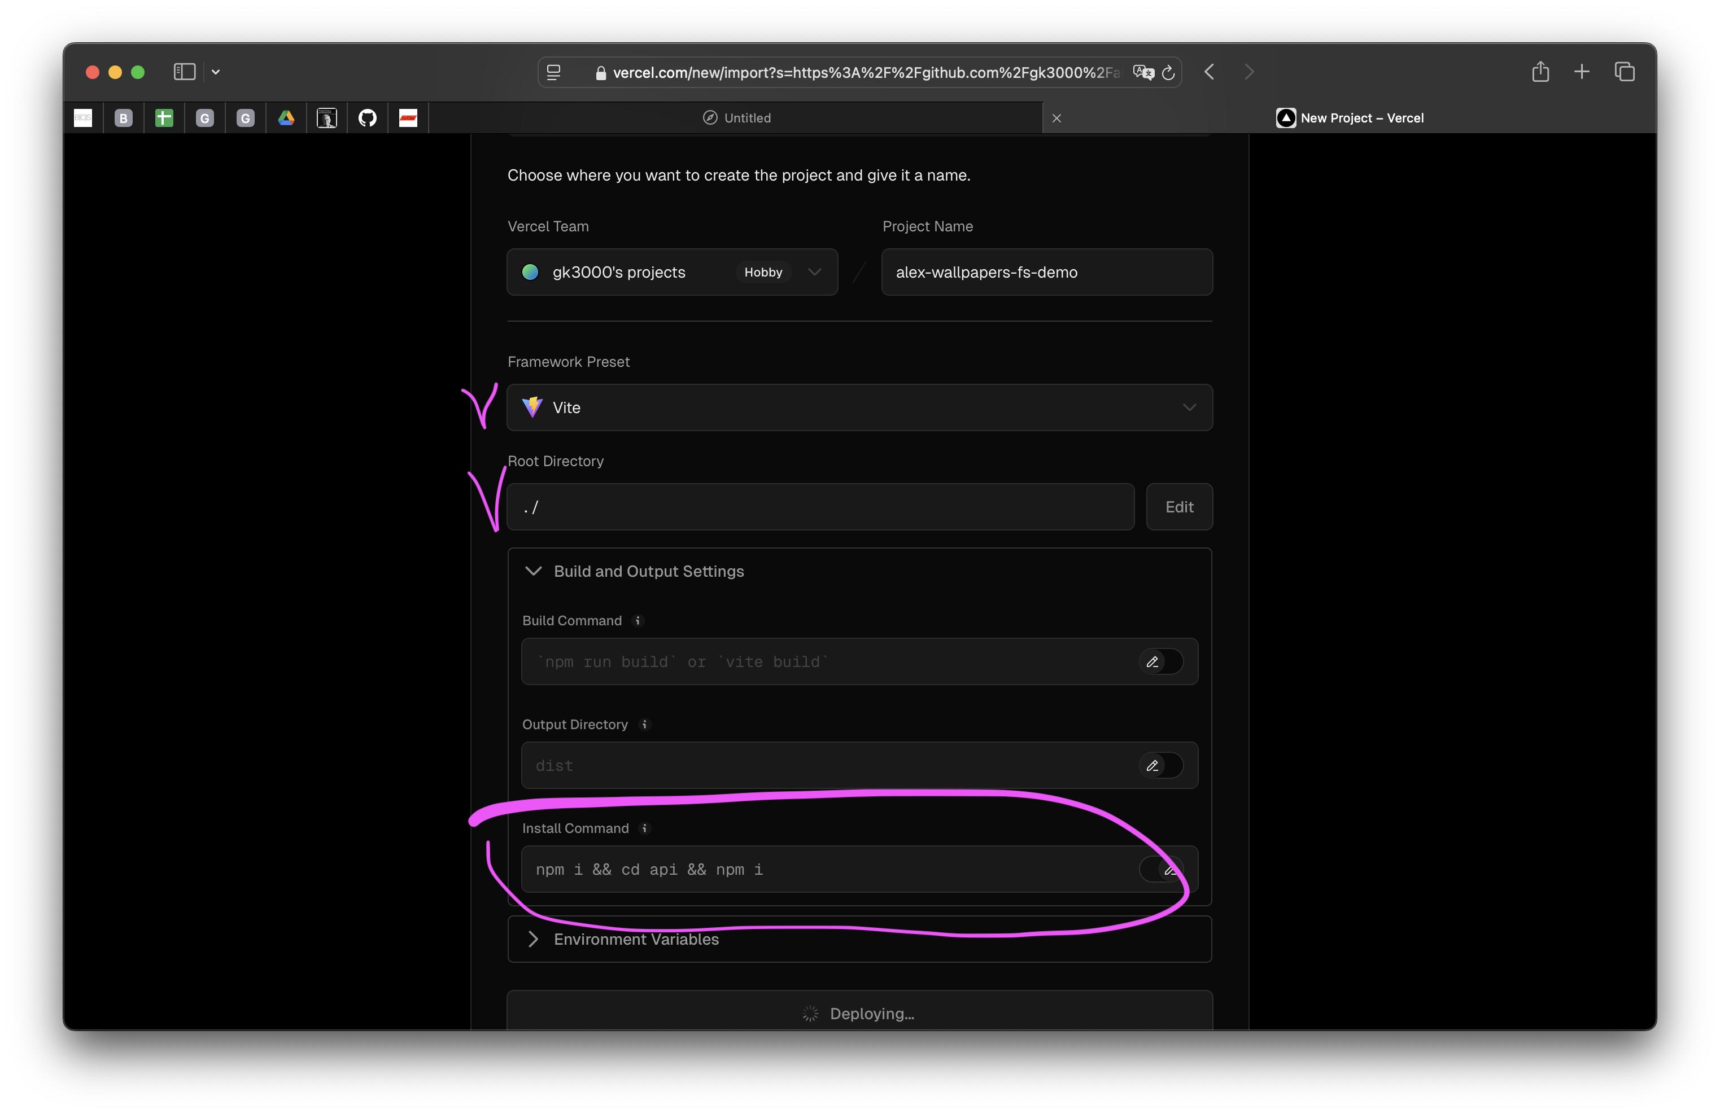Open the Framework Preset dropdown
The height and width of the screenshot is (1114, 1720).
pyautogui.click(x=859, y=407)
